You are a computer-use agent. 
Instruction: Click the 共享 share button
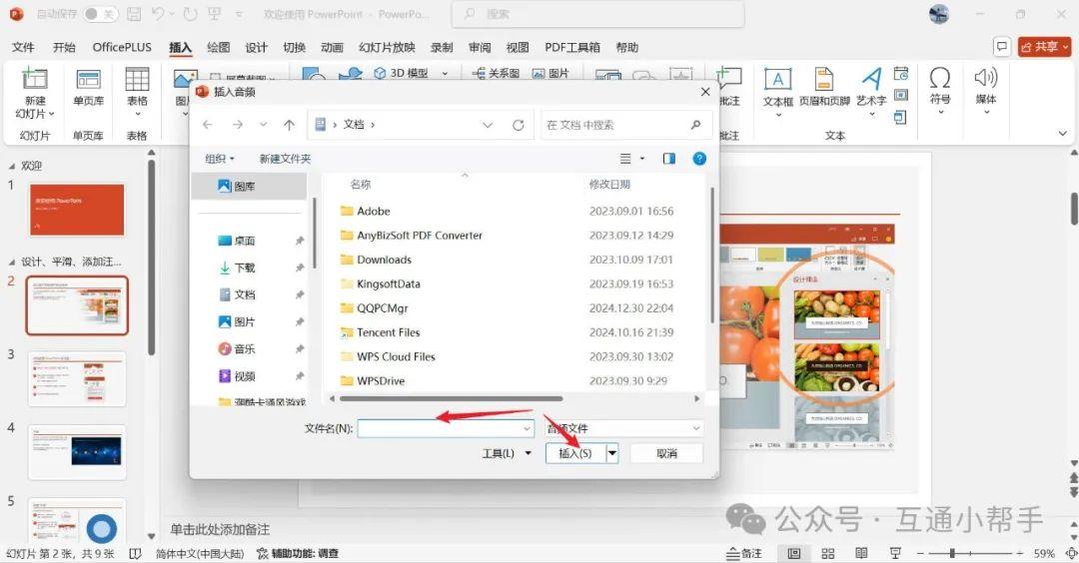[1045, 47]
